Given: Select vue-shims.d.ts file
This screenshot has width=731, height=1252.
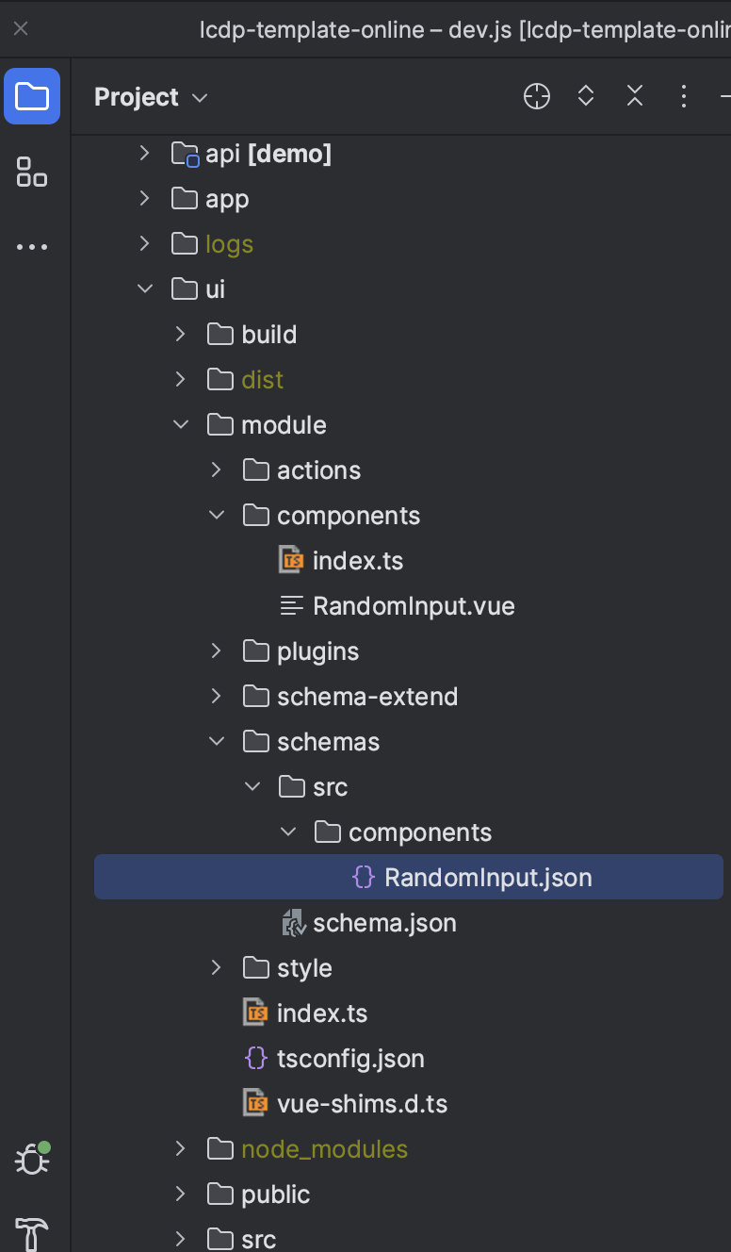Looking at the screenshot, I should pyautogui.click(x=361, y=1103).
